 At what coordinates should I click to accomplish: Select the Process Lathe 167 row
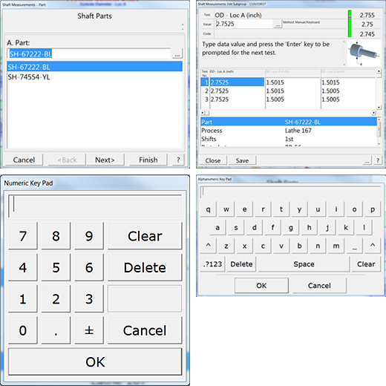[289, 131]
